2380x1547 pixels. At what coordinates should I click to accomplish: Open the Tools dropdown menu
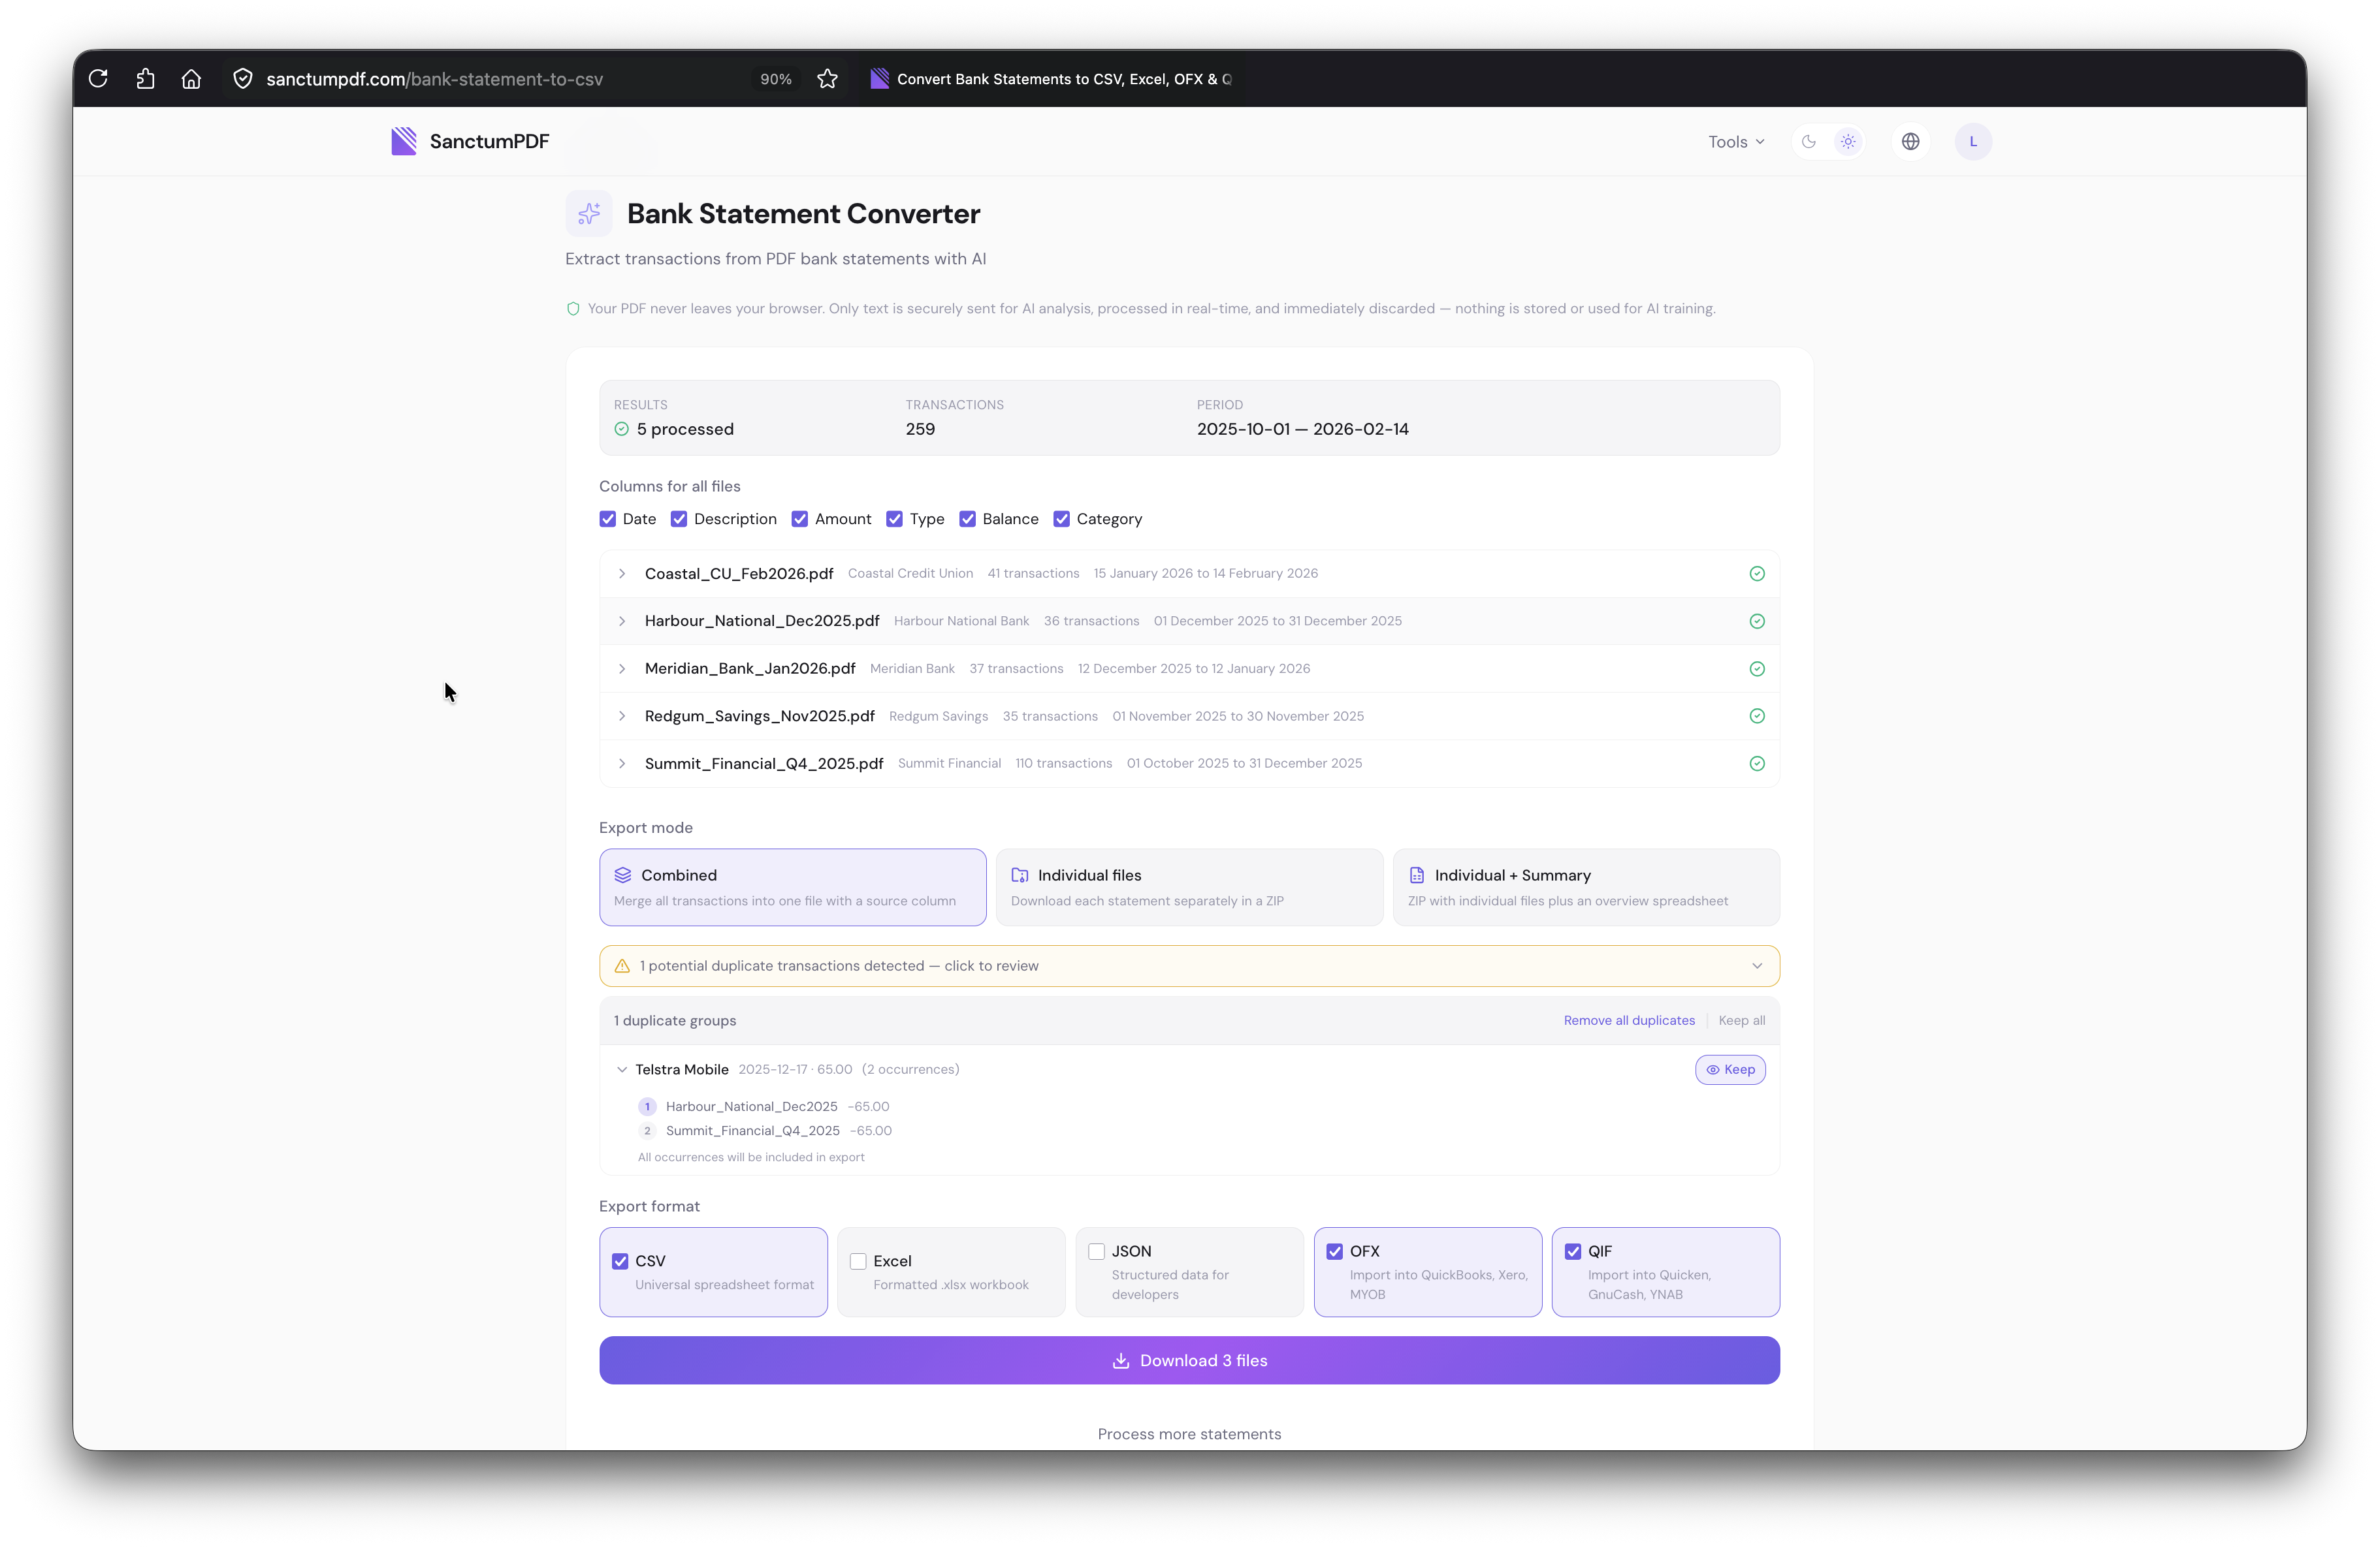(x=1735, y=142)
